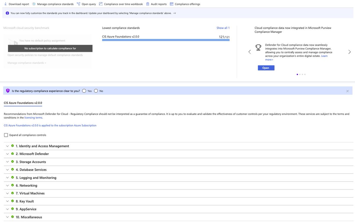Expand the 8. Key Vault chevron
Screen dimensions: 355x224
[x=7, y=201]
